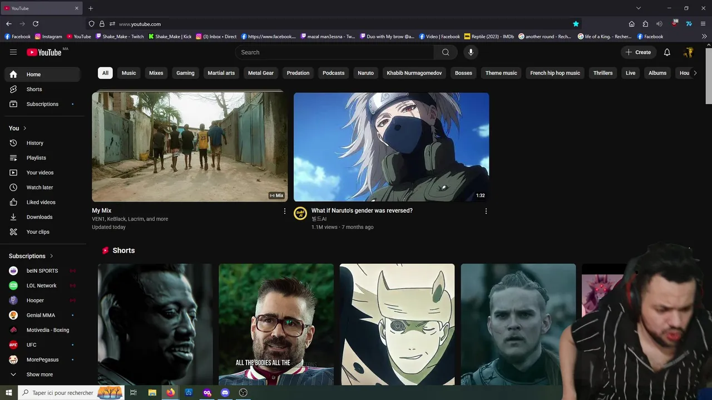Screen dimensions: 712x400
Task: Open the Build AI channel avatar
Action: click(300, 213)
